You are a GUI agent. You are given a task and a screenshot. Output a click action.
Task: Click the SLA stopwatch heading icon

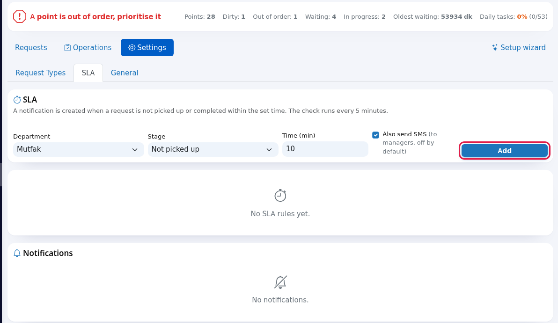(x=17, y=100)
